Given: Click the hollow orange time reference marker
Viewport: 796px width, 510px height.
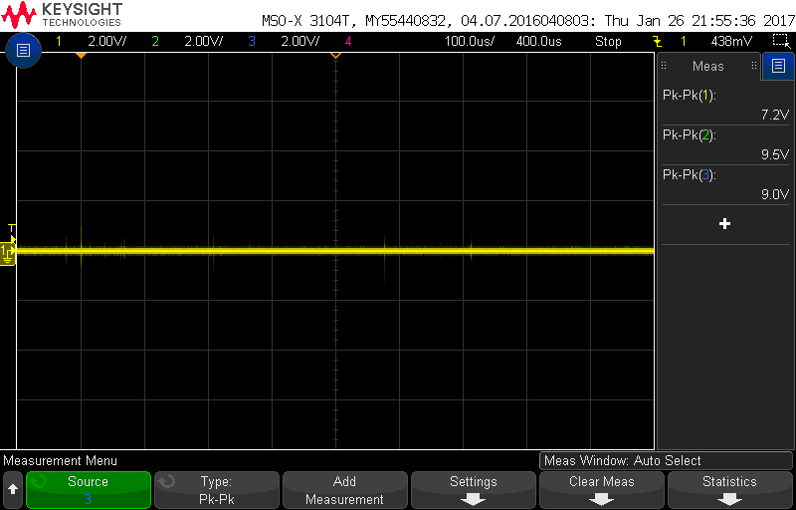Looking at the screenshot, I should [x=335, y=55].
